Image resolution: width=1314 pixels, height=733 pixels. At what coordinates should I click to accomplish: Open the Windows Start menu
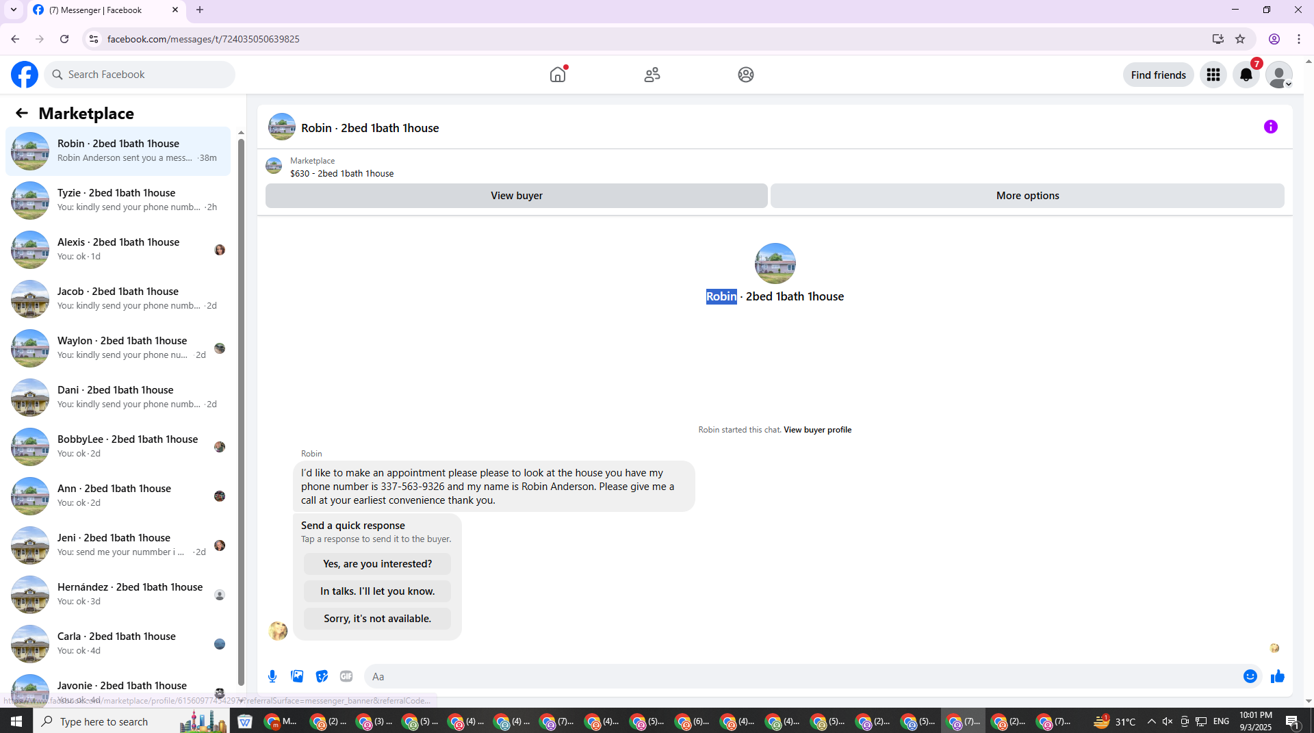pyautogui.click(x=16, y=721)
